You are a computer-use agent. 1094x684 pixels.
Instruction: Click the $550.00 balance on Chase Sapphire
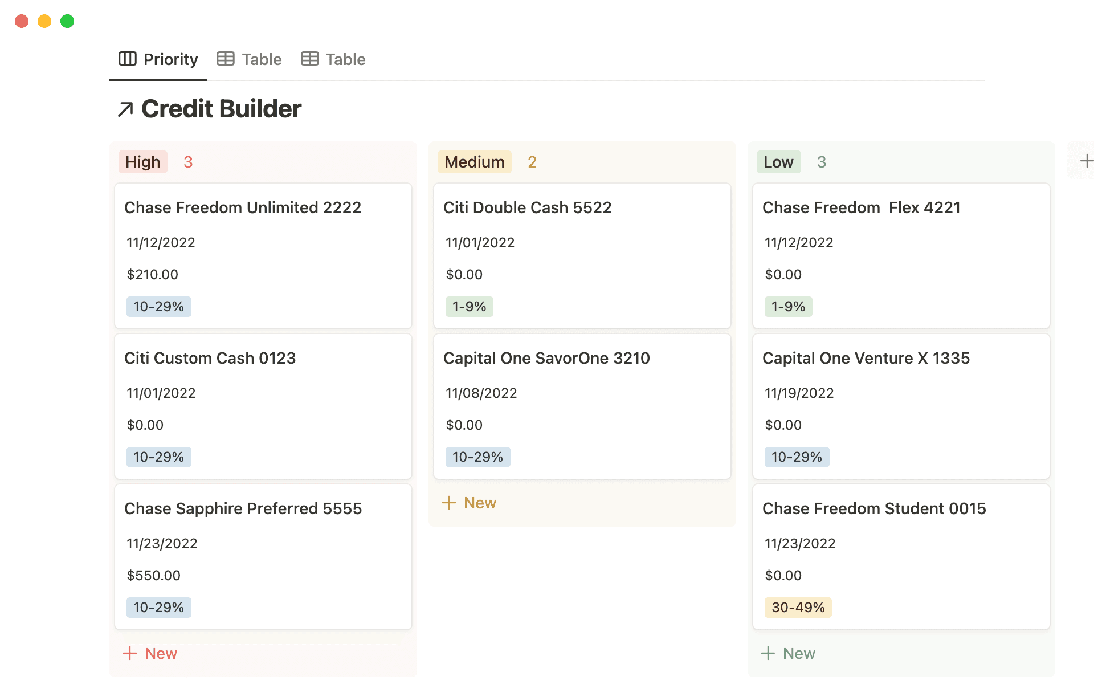(x=154, y=576)
